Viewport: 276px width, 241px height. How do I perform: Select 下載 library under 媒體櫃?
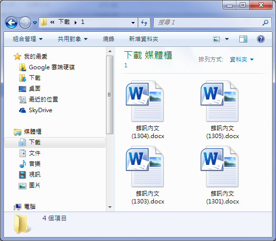coord(55,142)
